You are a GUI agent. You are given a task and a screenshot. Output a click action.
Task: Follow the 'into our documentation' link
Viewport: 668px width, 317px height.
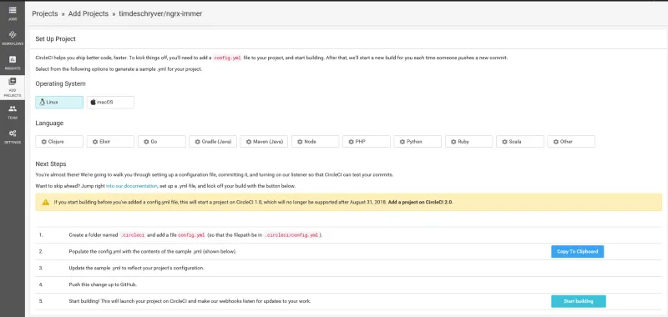pos(132,186)
